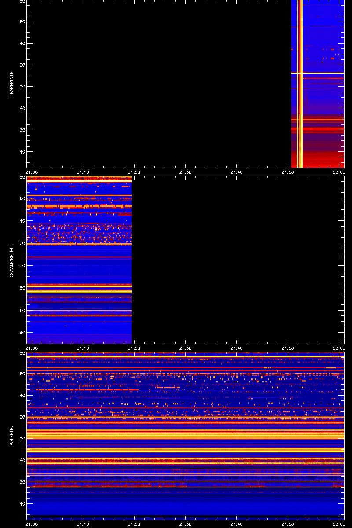Click 21:20 time label under Palehua plot
352x528 pixels.
point(134,524)
